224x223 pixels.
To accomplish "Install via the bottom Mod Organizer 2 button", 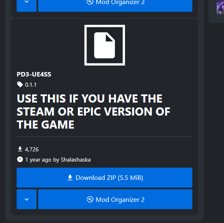I will [x=115, y=199].
